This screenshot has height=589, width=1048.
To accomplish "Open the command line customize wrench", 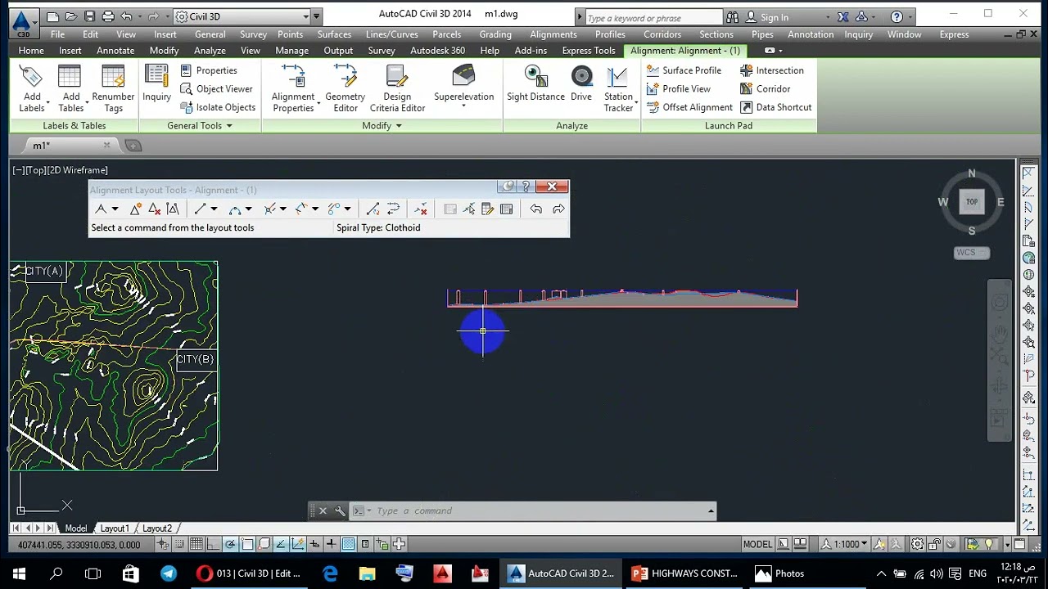I will pos(340,511).
